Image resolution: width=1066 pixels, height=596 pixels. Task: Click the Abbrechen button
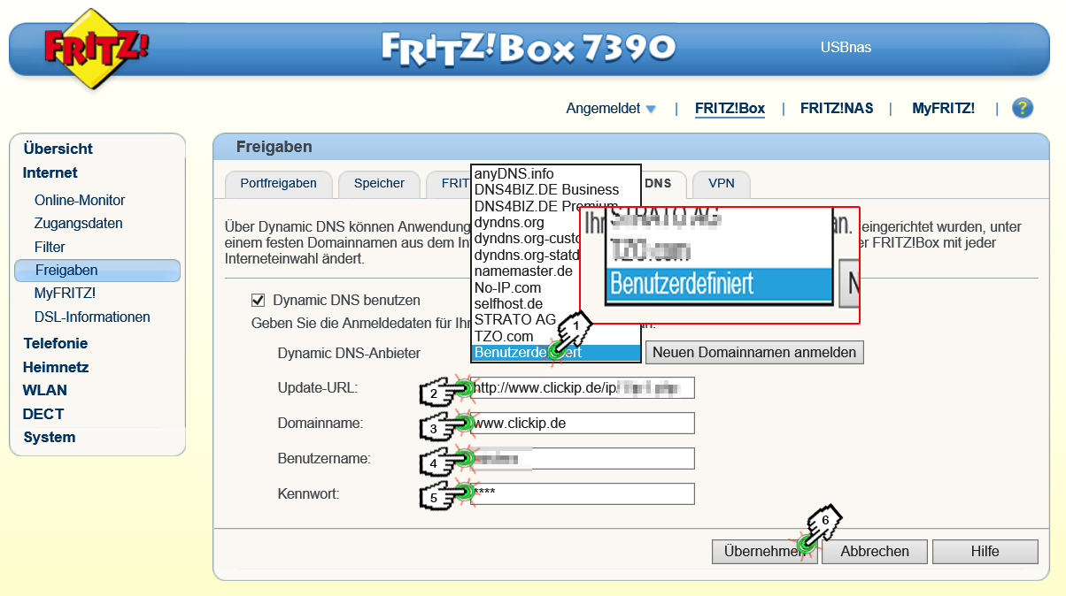pyautogui.click(x=875, y=551)
